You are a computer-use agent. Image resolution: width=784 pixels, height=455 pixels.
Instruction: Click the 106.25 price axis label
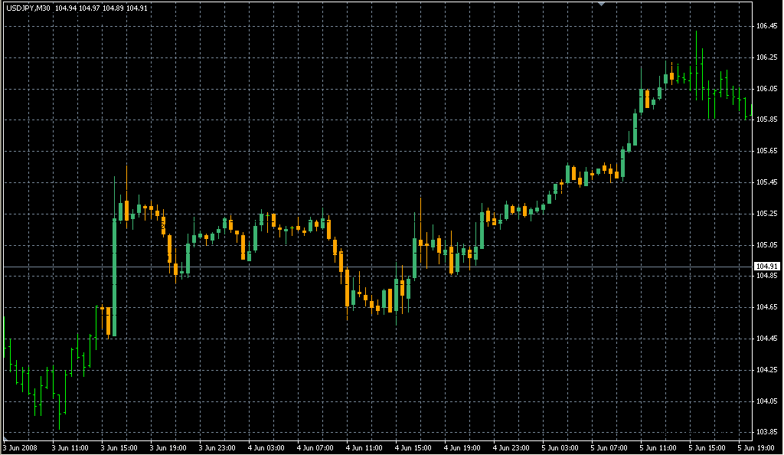point(766,57)
